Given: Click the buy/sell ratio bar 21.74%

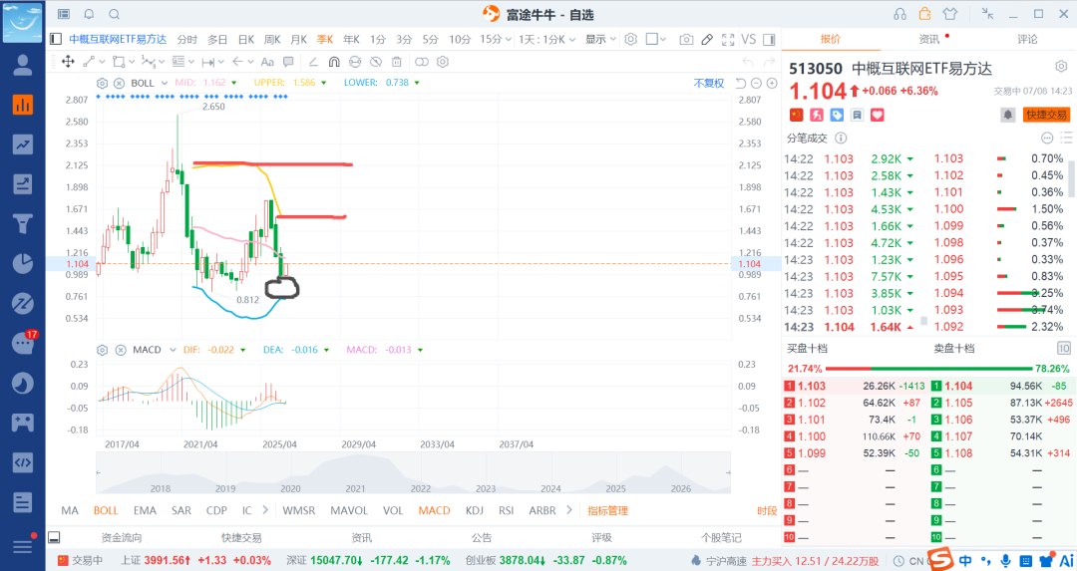Looking at the screenshot, I should [928, 369].
